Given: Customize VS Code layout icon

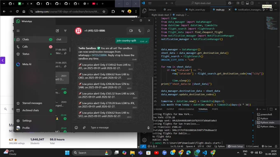Looking at the screenshot, I should click(x=238, y=3).
